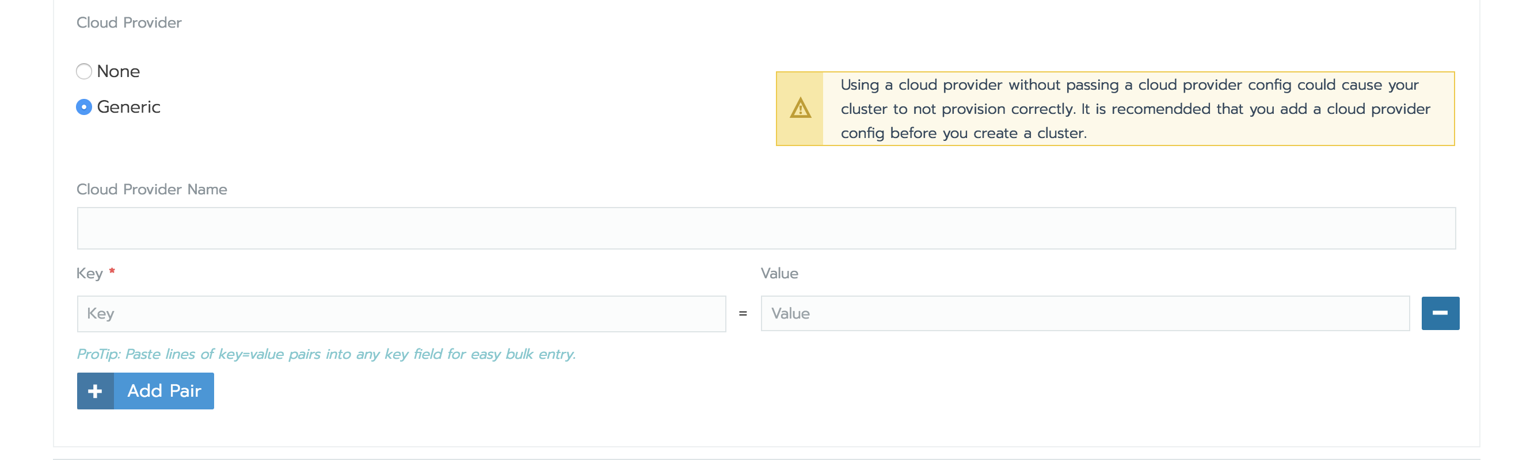Click the equals sign between Key and Value
The image size is (1515, 460).
click(x=743, y=315)
